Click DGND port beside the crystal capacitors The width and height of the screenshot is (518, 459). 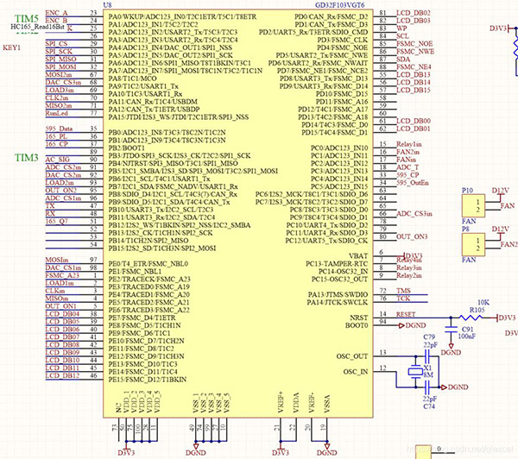(454, 387)
